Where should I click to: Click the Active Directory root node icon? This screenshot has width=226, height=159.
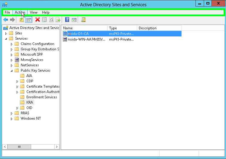coord(6,28)
